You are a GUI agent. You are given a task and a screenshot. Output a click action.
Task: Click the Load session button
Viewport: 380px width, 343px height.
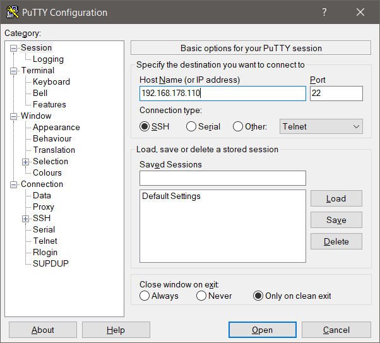[336, 198]
